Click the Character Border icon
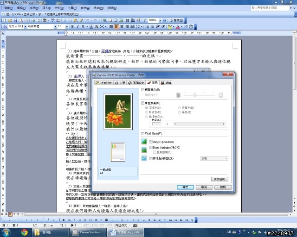This screenshot has height=237, width=297. click(91, 27)
